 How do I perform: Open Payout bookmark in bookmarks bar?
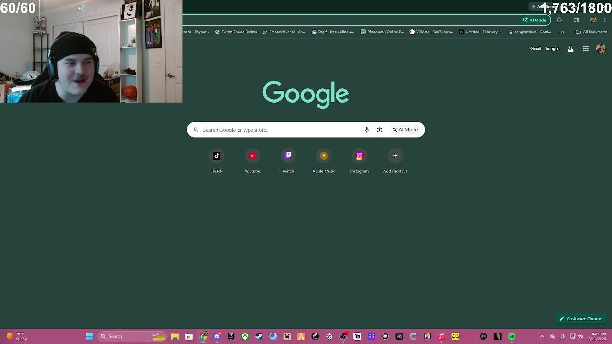click(197, 32)
